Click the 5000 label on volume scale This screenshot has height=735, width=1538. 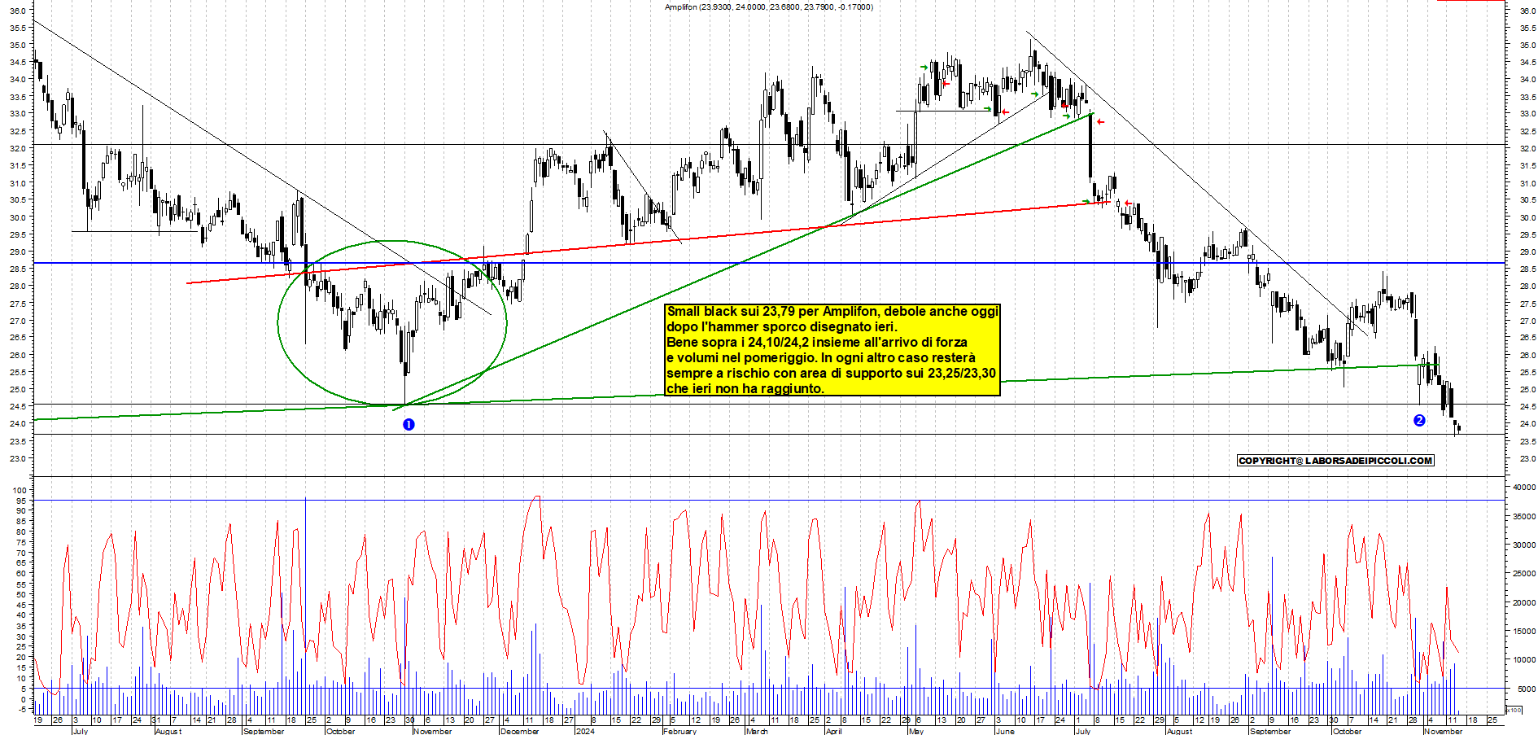pyautogui.click(x=1527, y=689)
